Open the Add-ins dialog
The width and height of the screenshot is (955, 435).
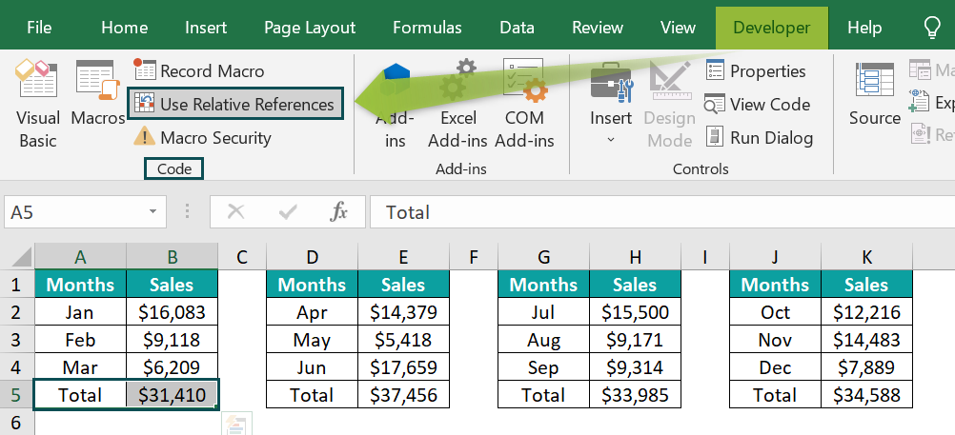pos(395,104)
